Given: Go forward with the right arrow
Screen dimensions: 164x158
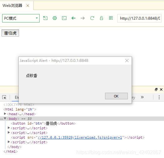Looking at the screenshot, I should tap(83, 18).
